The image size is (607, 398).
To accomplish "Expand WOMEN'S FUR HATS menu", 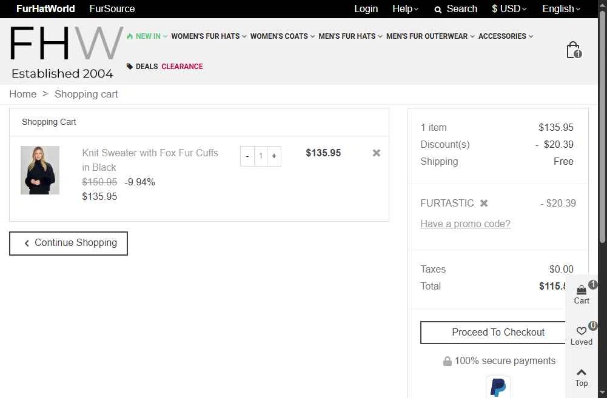I will [209, 36].
